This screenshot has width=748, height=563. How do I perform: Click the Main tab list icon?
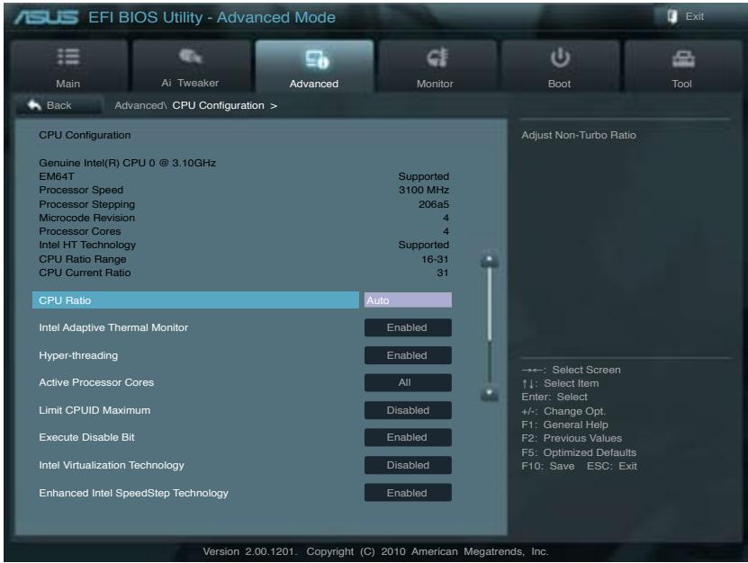(x=68, y=57)
